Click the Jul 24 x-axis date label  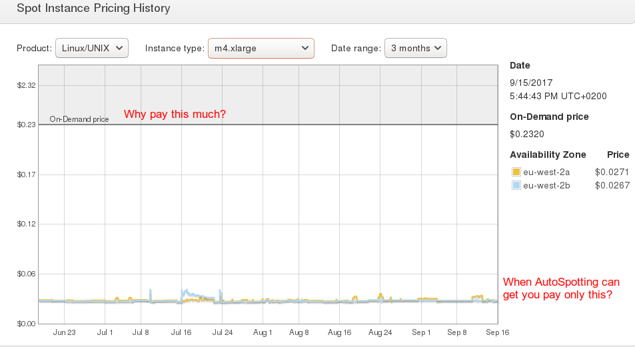click(223, 332)
